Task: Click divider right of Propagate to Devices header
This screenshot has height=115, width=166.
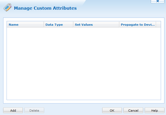Action: click(x=156, y=25)
